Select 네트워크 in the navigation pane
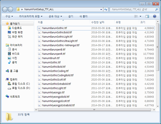The width and height of the screenshot is (161, 124). 13,97
